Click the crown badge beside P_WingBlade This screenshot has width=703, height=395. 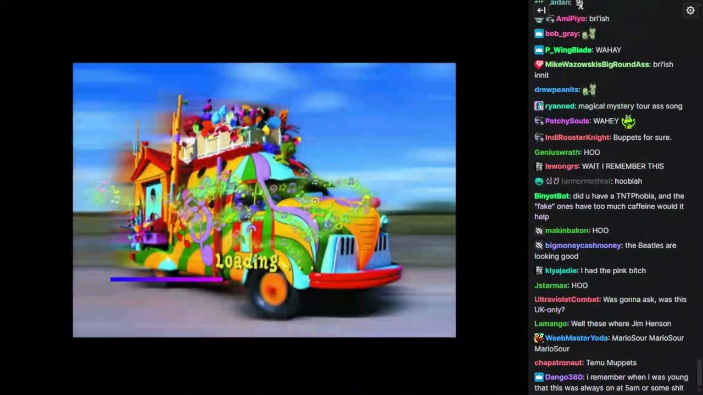click(539, 50)
